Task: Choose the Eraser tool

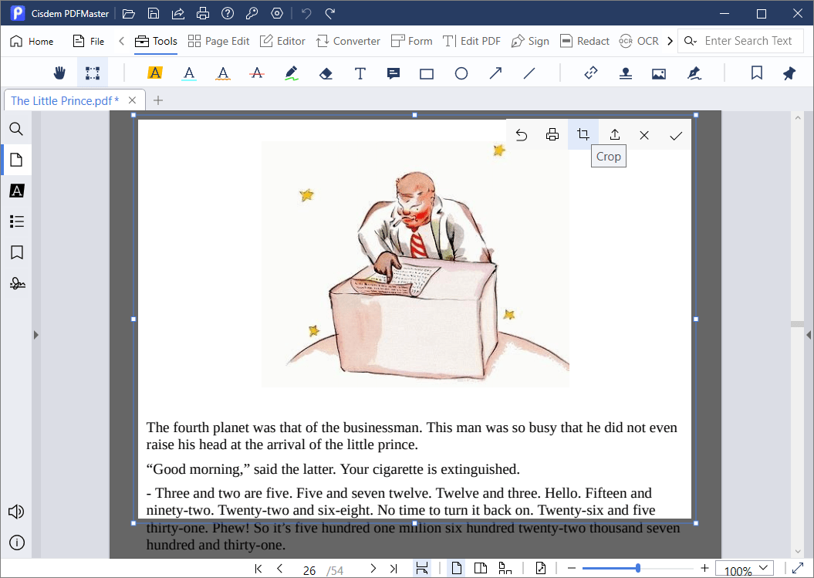Action: 325,73
